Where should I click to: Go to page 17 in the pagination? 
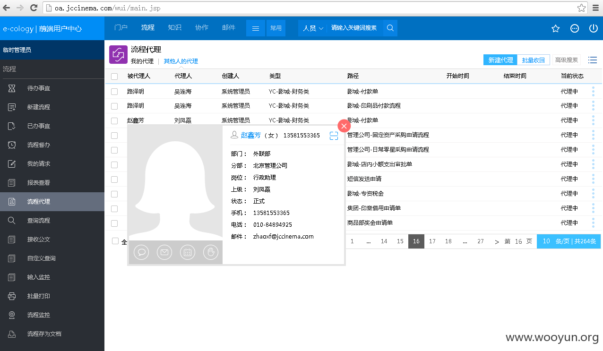pos(432,241)
